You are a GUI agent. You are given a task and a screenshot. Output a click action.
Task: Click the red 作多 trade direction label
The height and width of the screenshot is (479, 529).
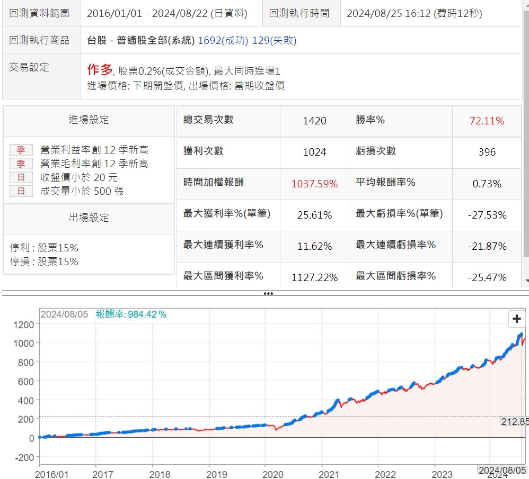[x=100, y=69]
